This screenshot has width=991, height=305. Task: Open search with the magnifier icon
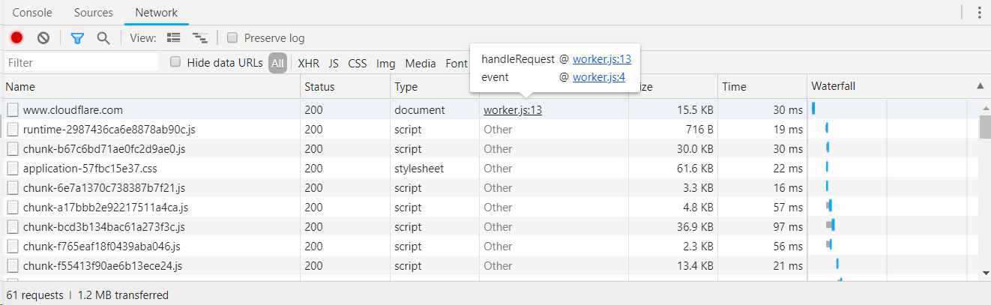tap(103, 37)
